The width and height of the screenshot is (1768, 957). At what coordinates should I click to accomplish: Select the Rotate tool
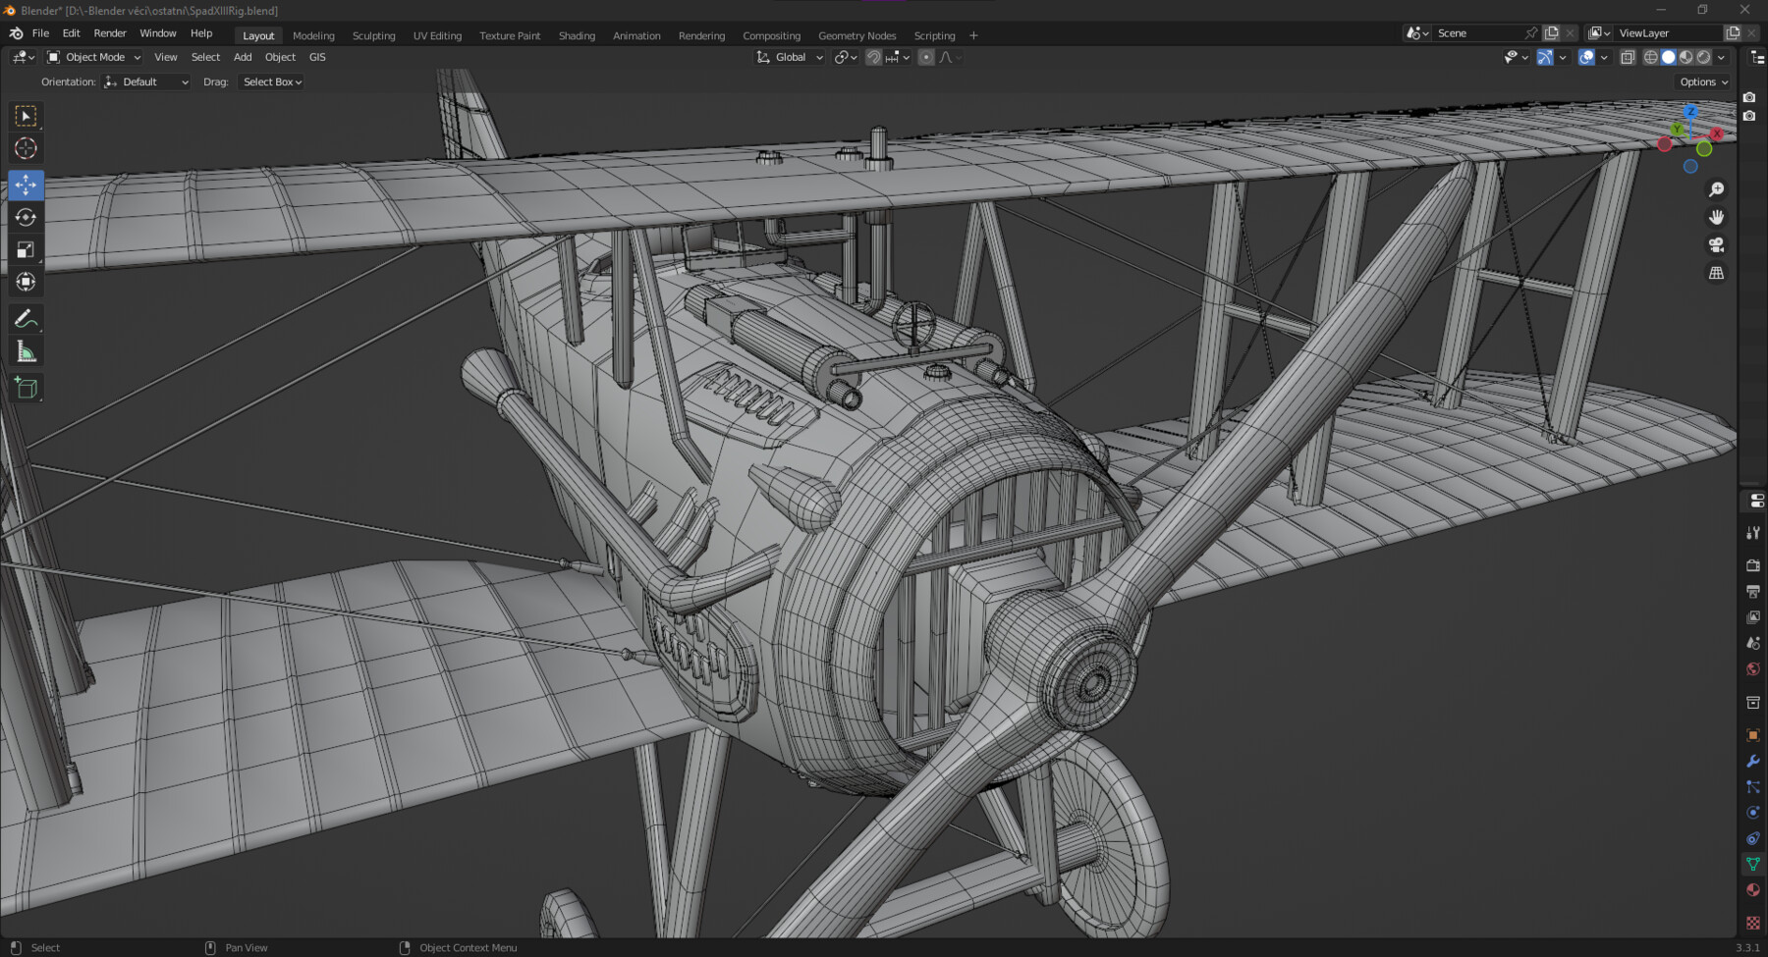(26, 217)
